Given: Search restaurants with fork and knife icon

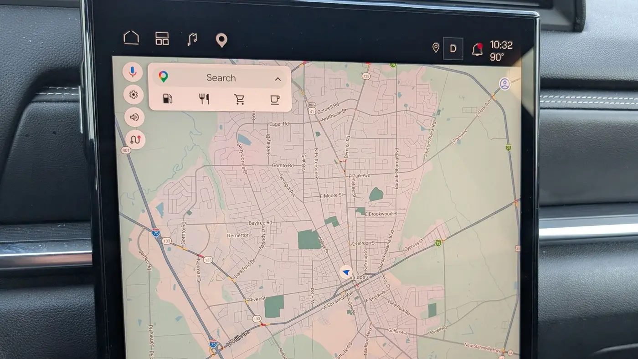Looking at the screenshot, I should point(204,99).
